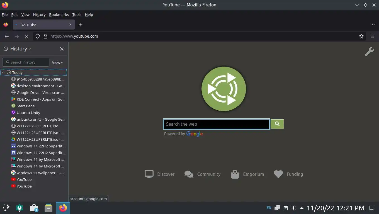This screenshot has height=214, width=379.
Task: Open the KDE application launcher
Action: [6, 208]
